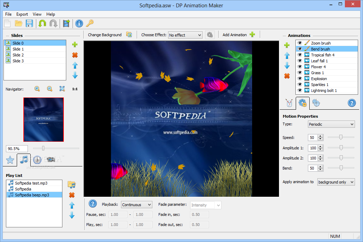Viewport: 363px width, 242px height.
Task: Open the File menu
Action: (x=8, y=14)
